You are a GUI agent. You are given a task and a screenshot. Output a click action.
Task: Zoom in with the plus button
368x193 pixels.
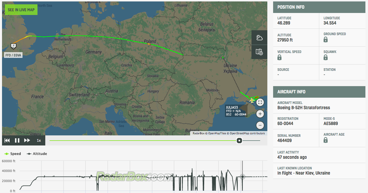[x=260, y=114]
